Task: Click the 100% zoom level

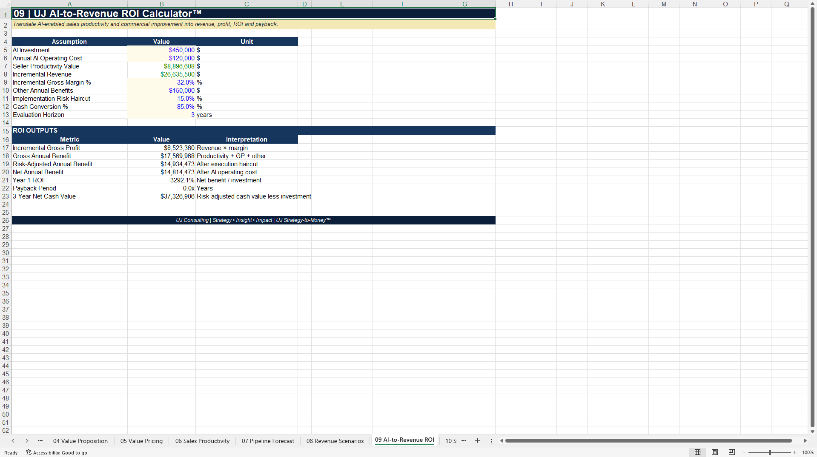Action: point(808,452)
